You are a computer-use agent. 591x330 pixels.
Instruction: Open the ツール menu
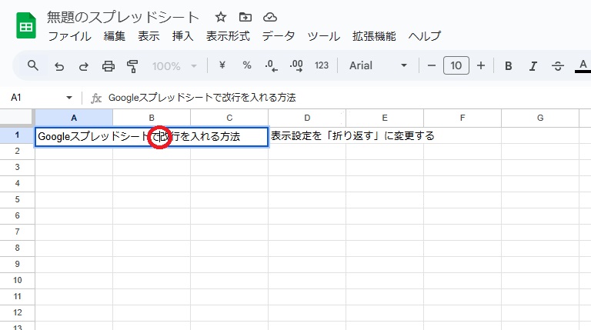(x=323, y=36)
